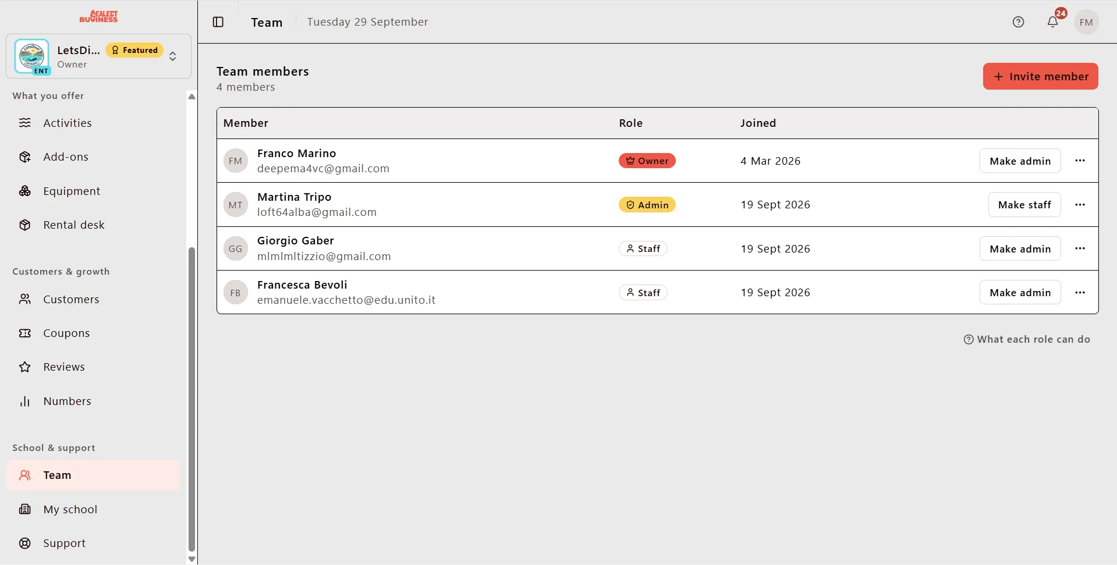The image size is (1117, 565).
Task: Make Franco Marino an admin
Action: [x=1020, y=161]
